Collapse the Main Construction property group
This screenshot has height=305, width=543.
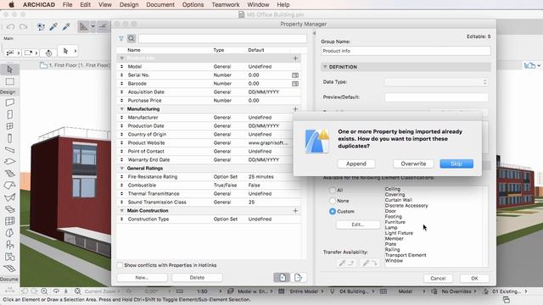pyautogui.click(x=122, y=211)
